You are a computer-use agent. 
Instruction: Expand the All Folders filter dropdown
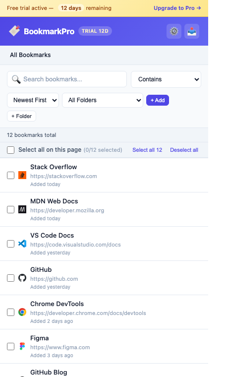(x=103, y=100)
